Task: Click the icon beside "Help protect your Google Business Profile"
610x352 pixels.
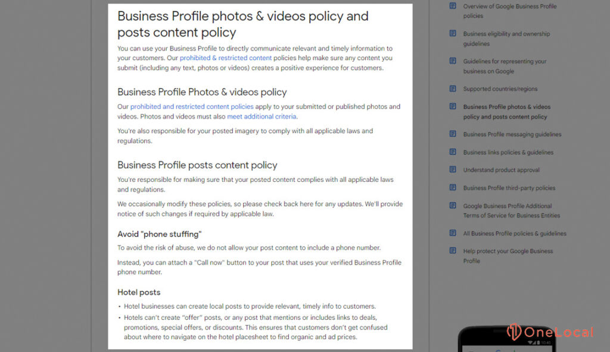Action: click(453, 252)
